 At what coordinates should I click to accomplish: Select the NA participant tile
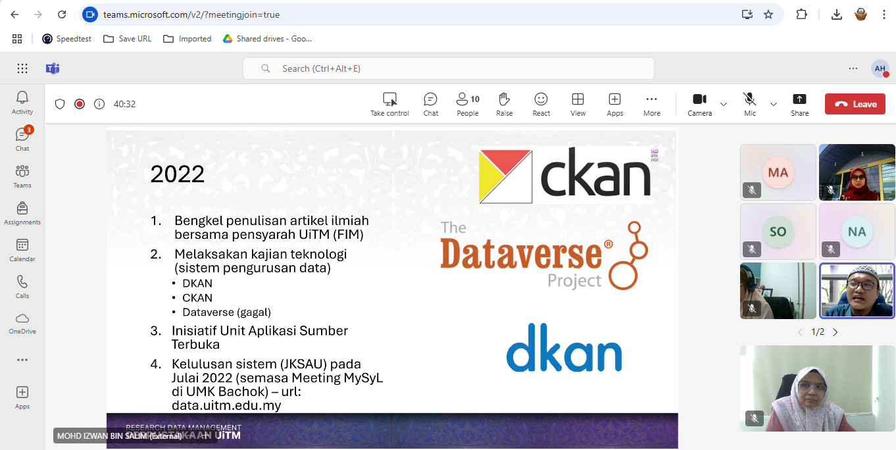(x=857, y=231)
